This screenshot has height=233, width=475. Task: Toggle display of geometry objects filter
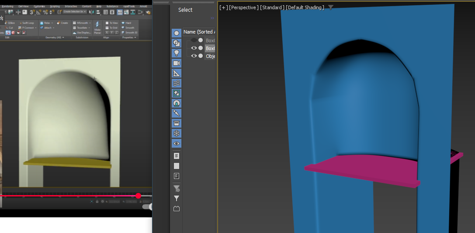[x=177, y=33]
